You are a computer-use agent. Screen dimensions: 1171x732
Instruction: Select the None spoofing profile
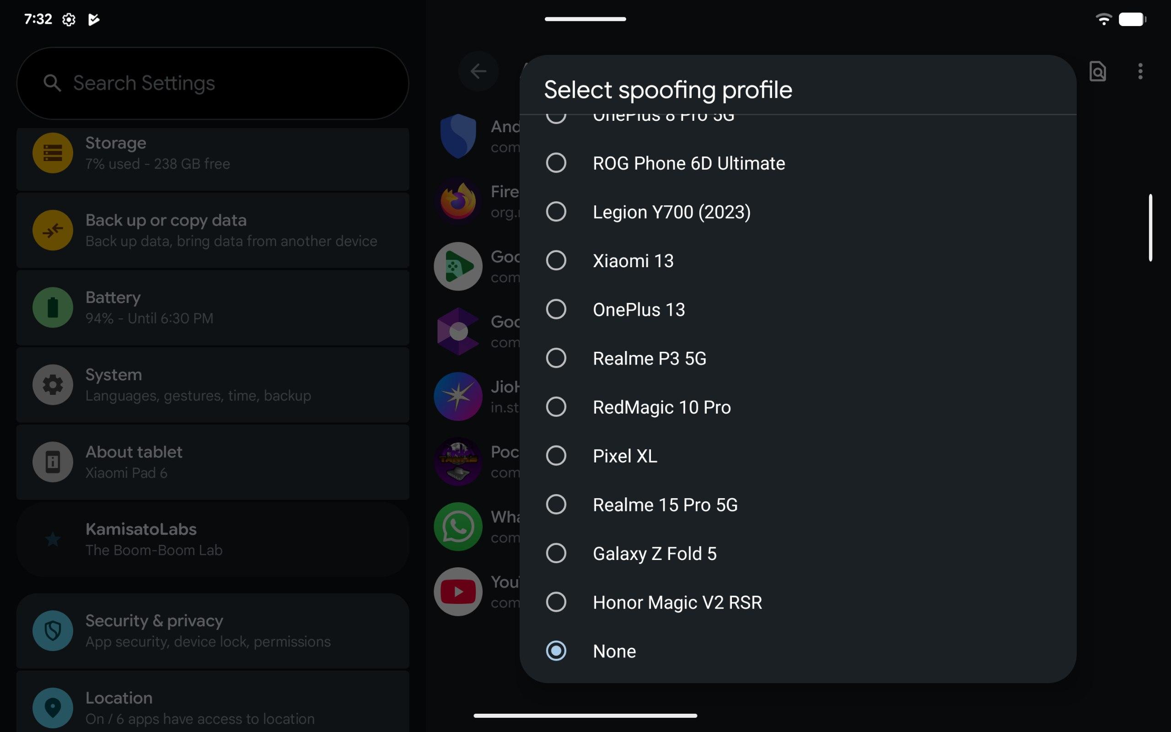(556, 651)
